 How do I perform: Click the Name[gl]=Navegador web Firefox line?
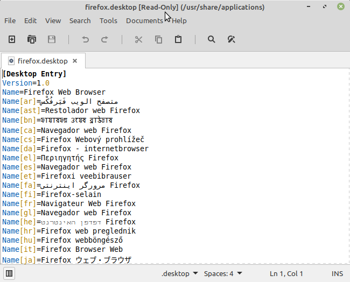(67, 213)
